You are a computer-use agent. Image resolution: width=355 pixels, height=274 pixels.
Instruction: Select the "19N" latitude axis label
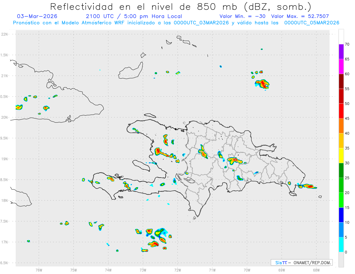tap(5, 159)
